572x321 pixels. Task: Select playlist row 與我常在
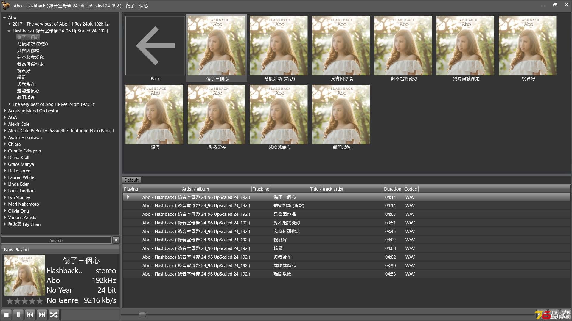pos(346,257)
